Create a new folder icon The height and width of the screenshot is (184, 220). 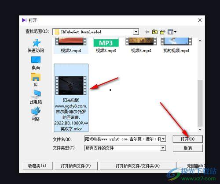click(162, 32)
